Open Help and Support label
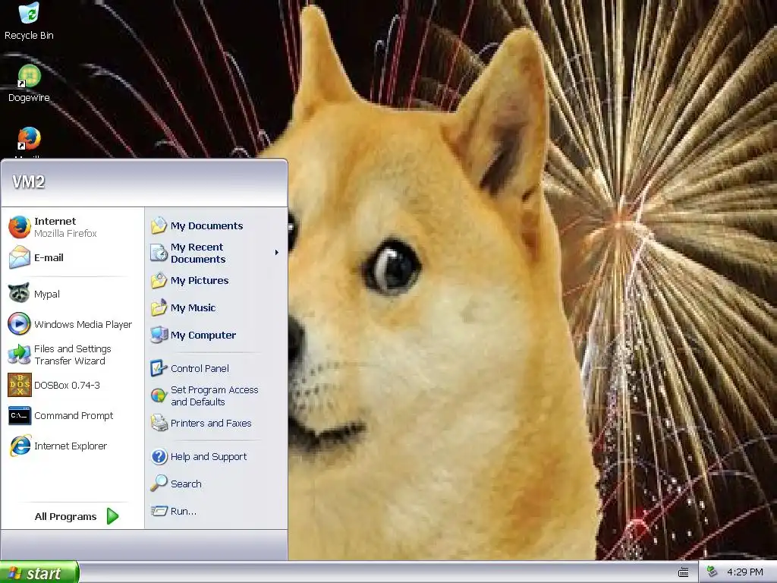The width and height of the screenshot is (777, 583). coord(209,456)
